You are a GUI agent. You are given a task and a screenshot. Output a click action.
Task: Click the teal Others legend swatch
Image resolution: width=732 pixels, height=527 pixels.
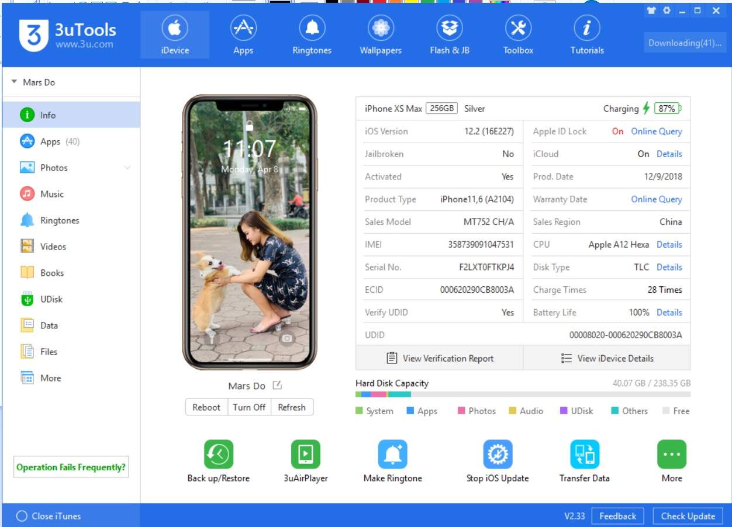click(614, 411)
